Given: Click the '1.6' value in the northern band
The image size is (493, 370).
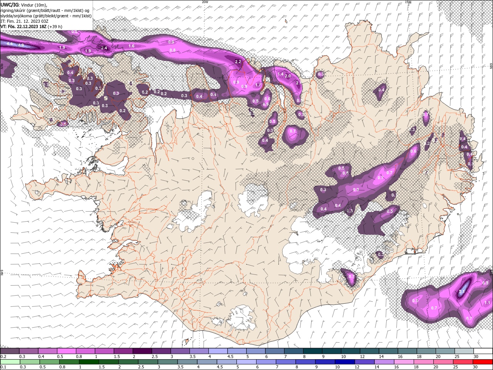Looking at the screenshot, I should click(131, 46).
